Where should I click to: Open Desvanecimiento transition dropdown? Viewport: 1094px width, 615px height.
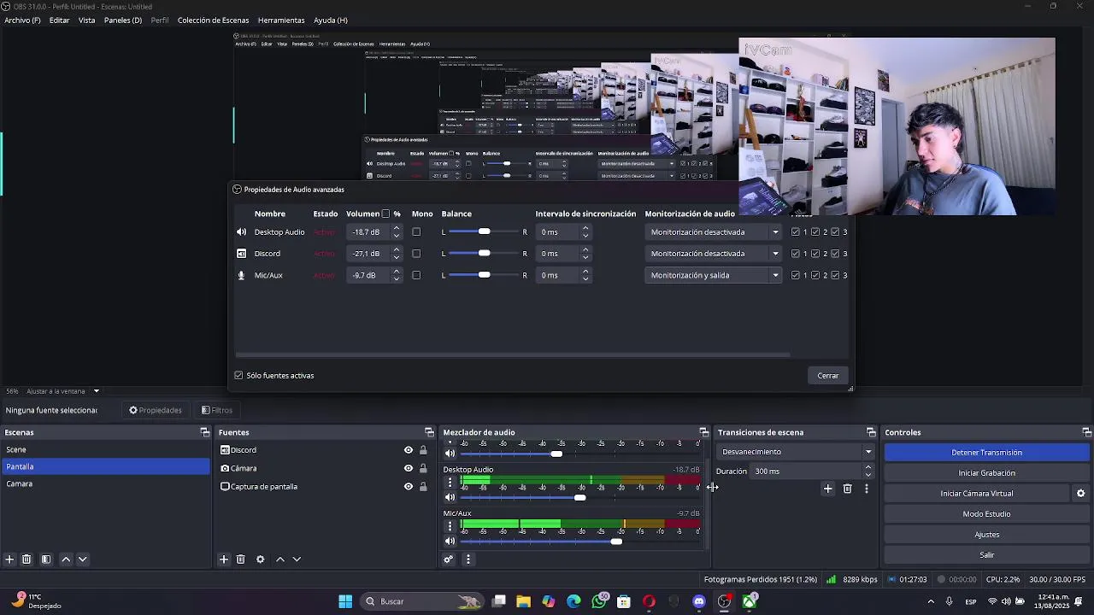pyautogui.click(x=796, y=452)
